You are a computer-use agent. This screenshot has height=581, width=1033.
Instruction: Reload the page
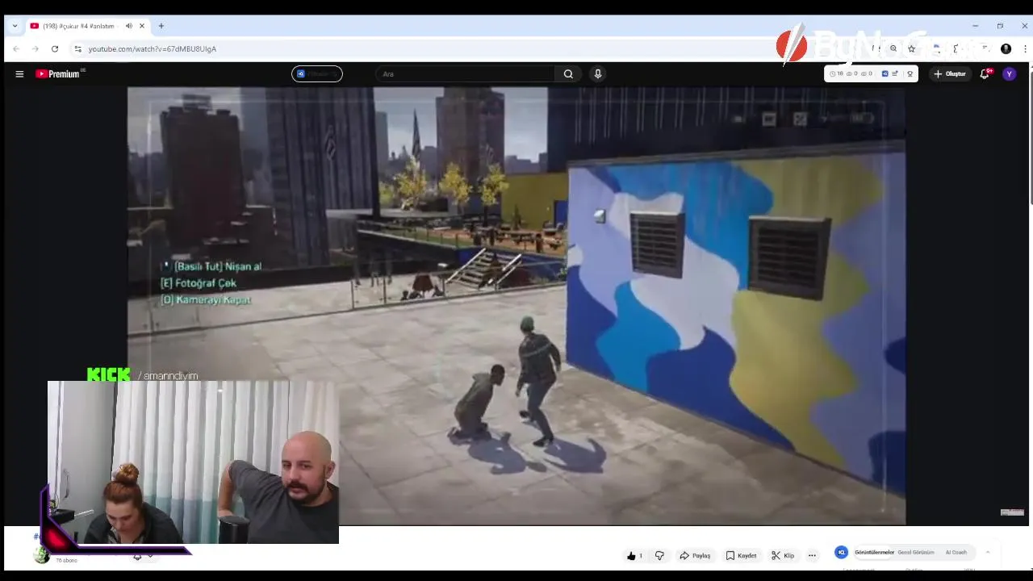pyautogui.click(x=55, y=48)
